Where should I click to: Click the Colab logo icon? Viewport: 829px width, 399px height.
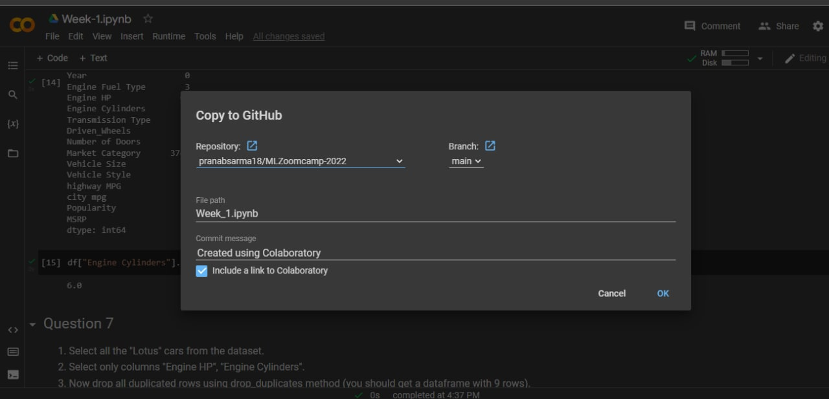22,26
